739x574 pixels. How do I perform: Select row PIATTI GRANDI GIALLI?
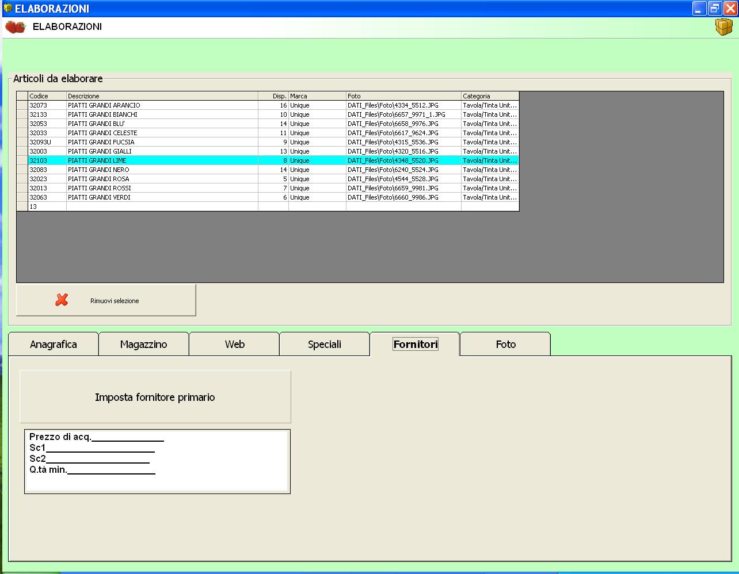[268, 151]
